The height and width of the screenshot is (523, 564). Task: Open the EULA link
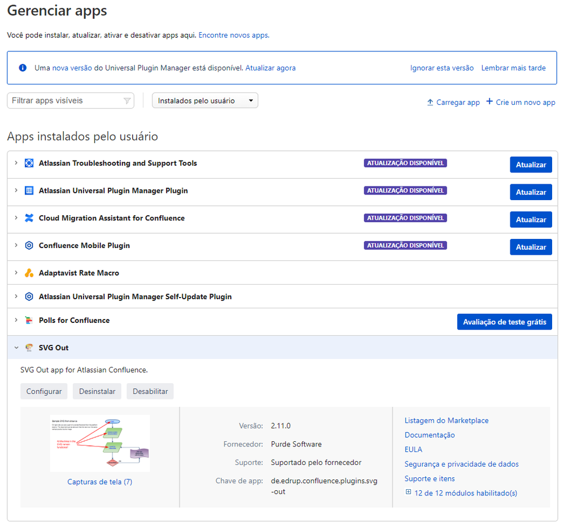click(x=413, y=449)
